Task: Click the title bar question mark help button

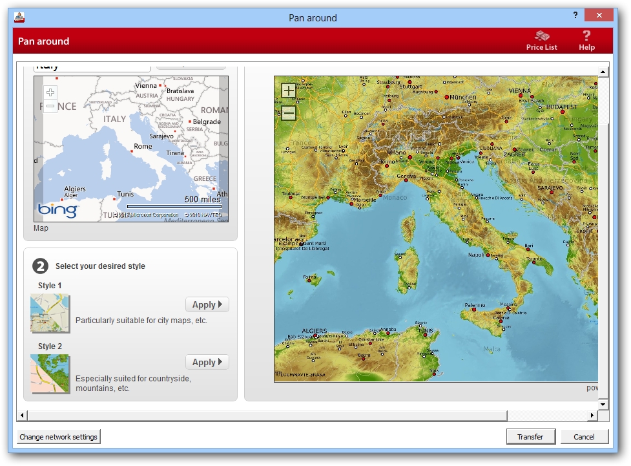Action: pyautogui.click(x=575, y=16)
